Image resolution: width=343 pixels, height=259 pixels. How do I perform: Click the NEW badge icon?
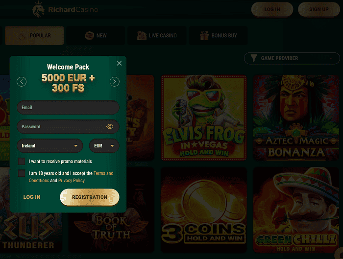pos(89,35)
